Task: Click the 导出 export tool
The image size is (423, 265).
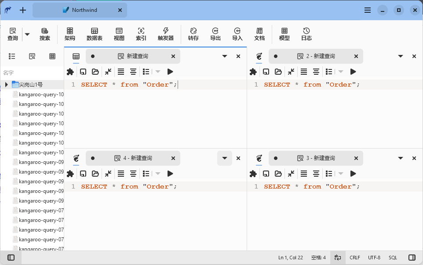Action: 215,34
